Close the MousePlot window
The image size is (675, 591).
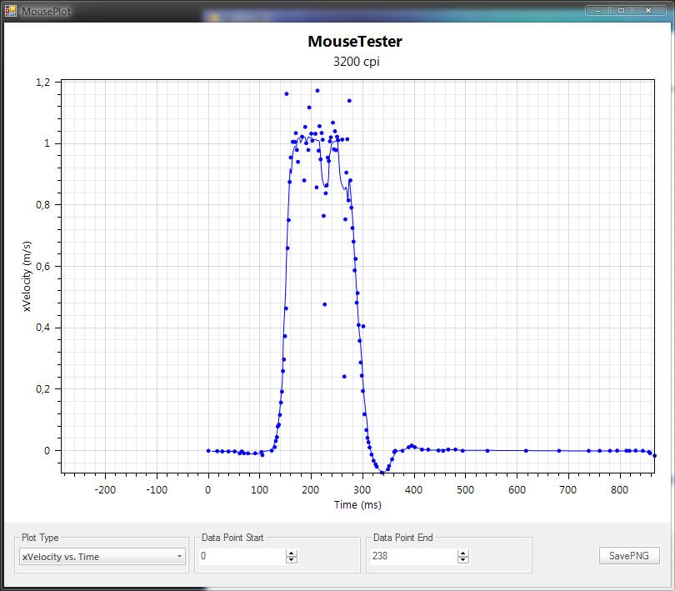[647, 10]
